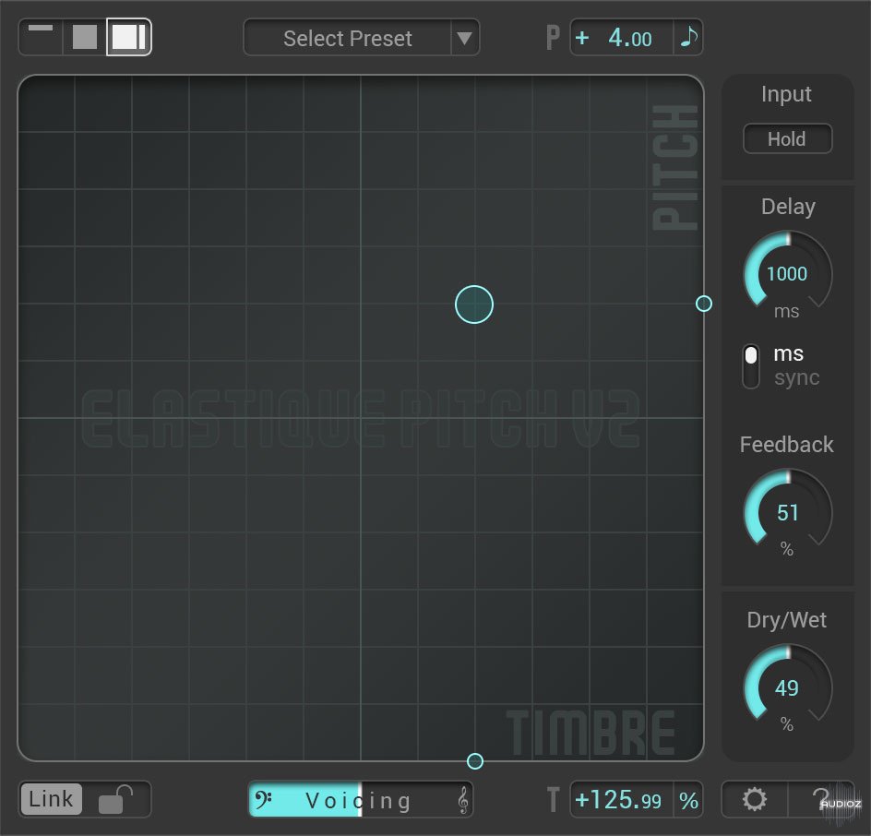Viewport: 871px width, 836px height.
Task: Click the percent timbre unit icon
Action: 688,800
